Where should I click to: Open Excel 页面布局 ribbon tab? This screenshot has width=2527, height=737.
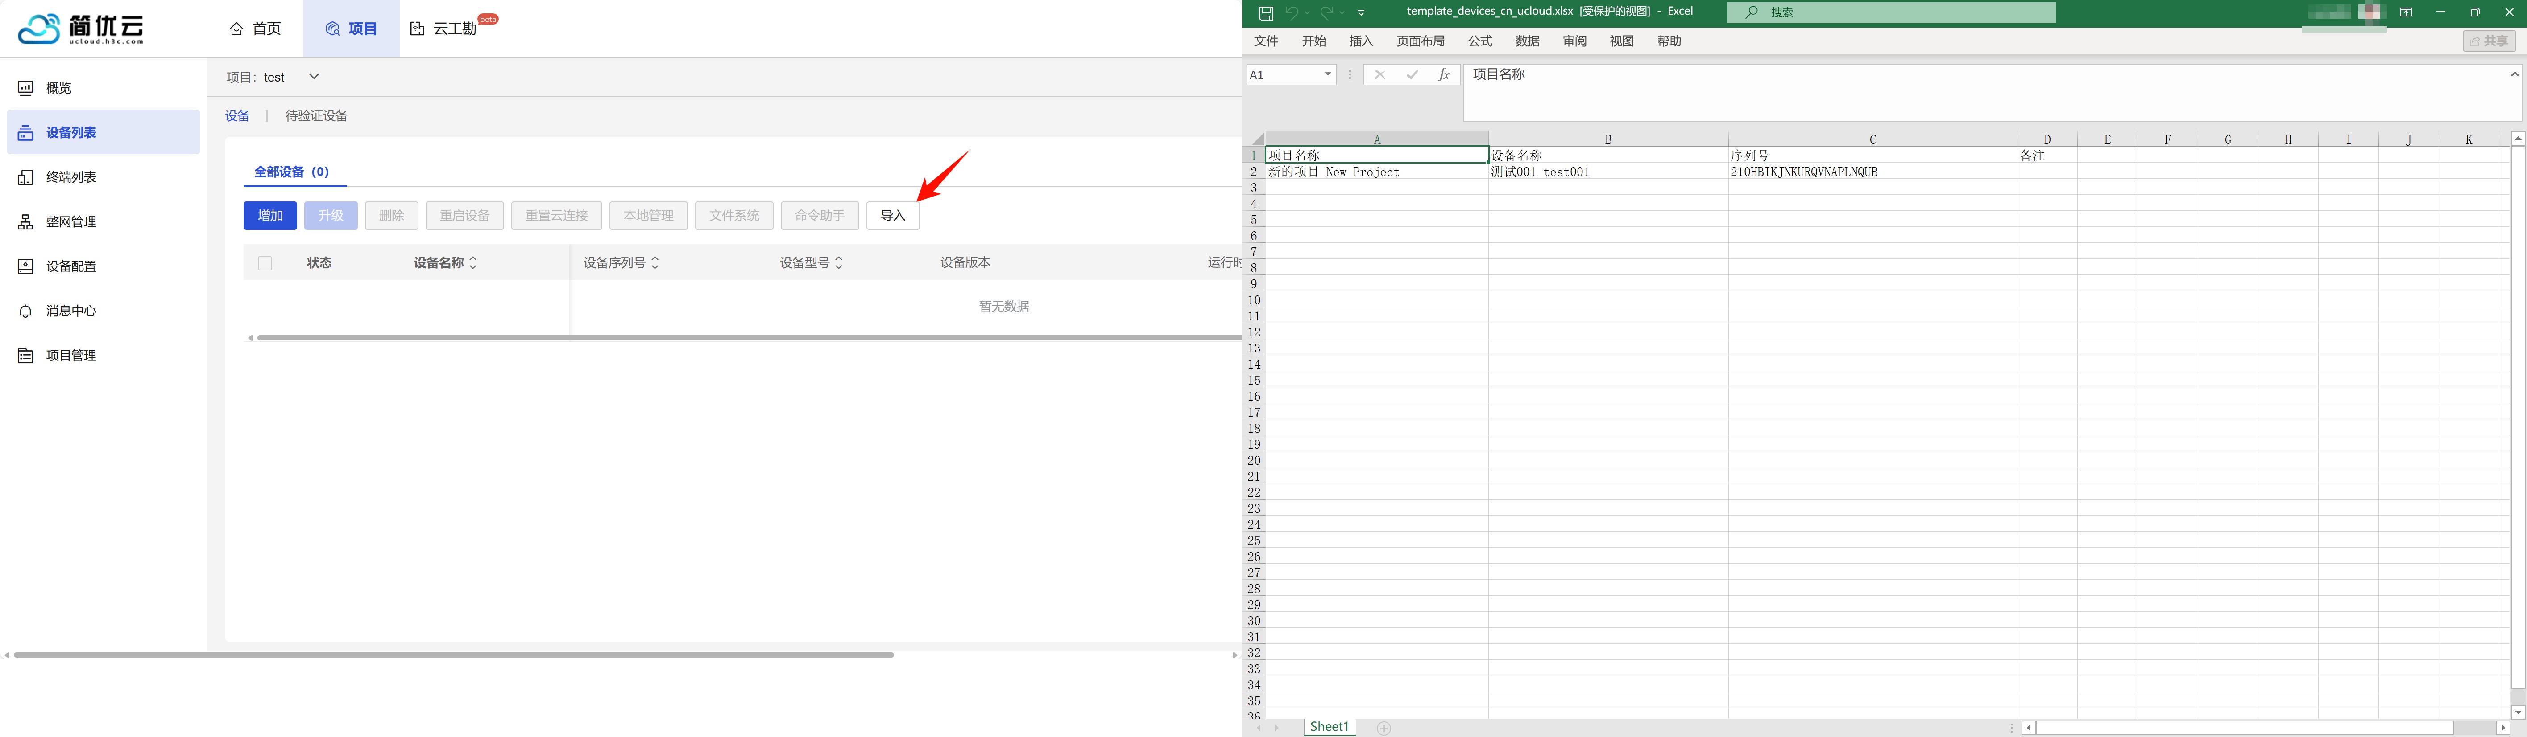(x=1421, y=41)
